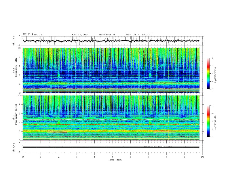Select the ch.1 "Frequency (kHz)" axis label
228x176 pixels.
16,67
